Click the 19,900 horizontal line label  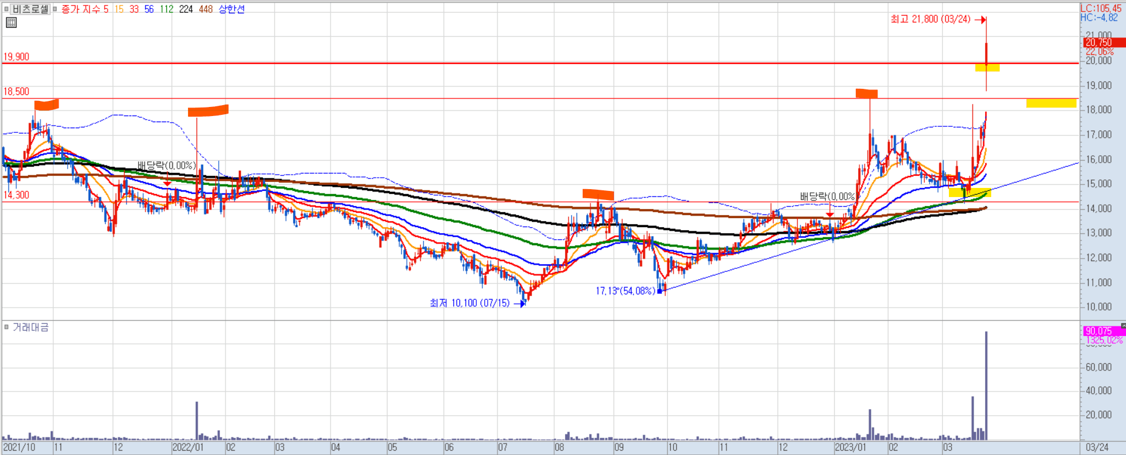(16, 57)
